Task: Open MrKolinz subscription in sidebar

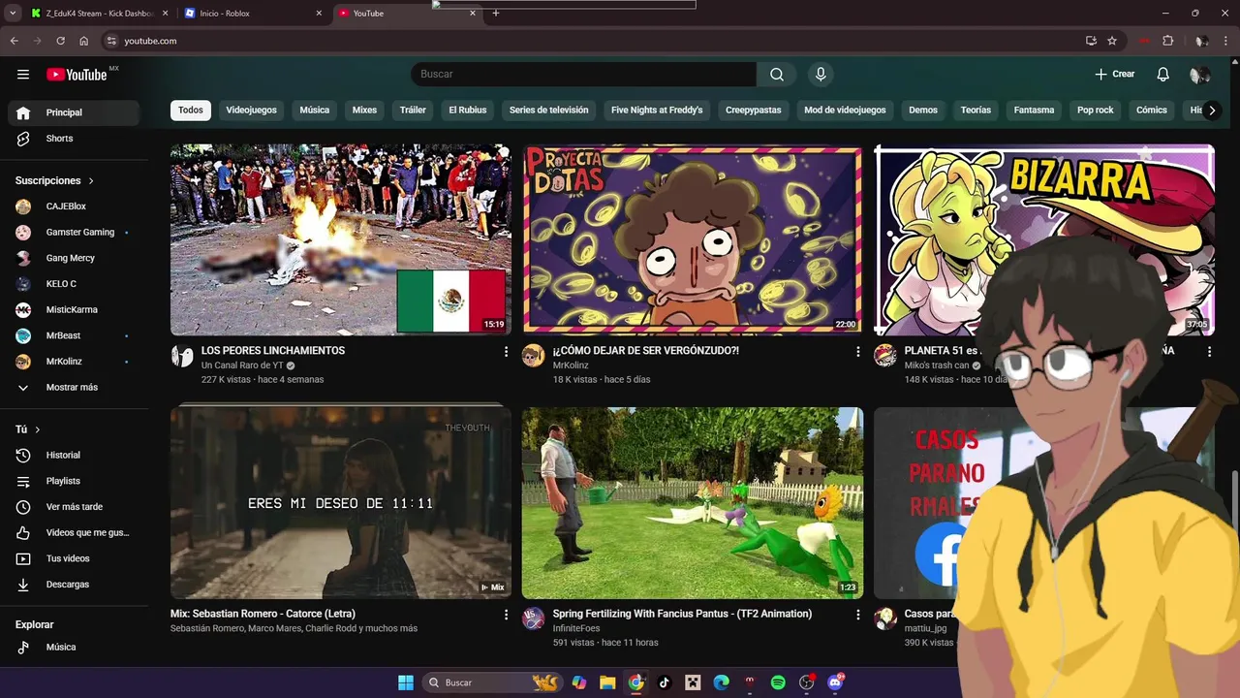Action: 75,362
